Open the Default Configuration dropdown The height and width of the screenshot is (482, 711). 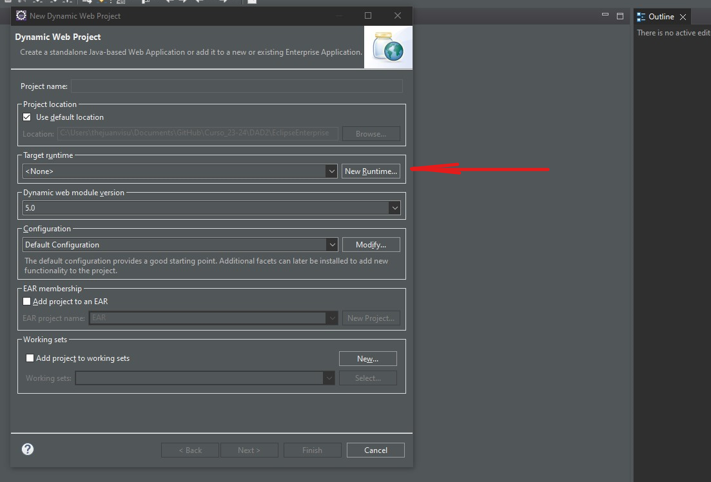331,245
